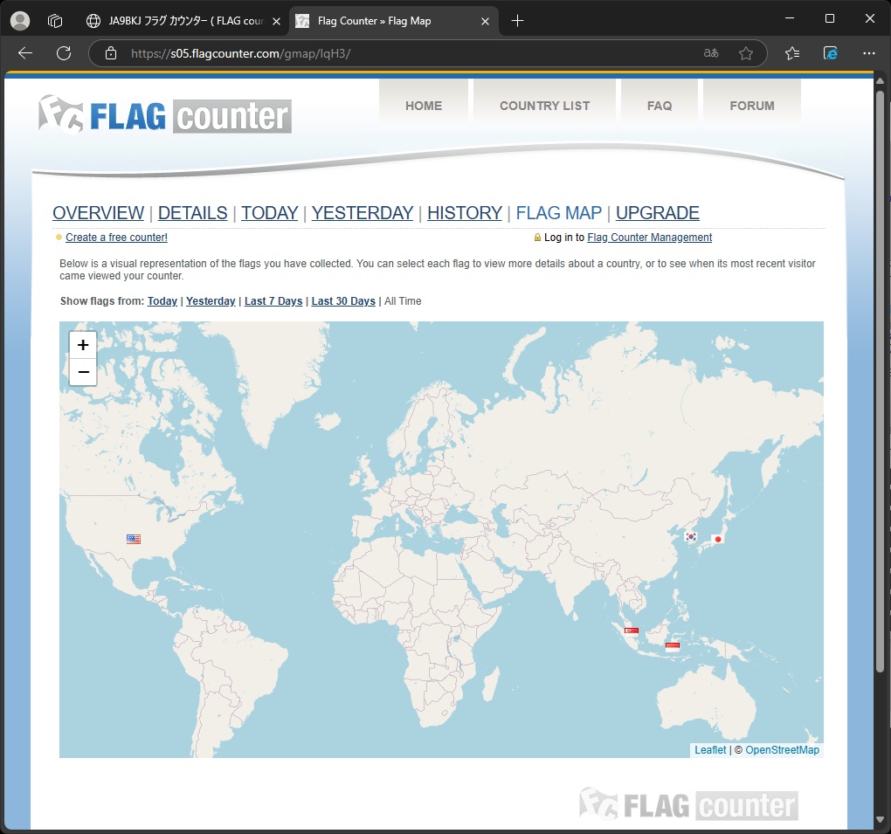Image resolution: width=891 pixels, height=834 pixels.
Task: Click the Japan flag marker
Action: (x=718, y=539)
